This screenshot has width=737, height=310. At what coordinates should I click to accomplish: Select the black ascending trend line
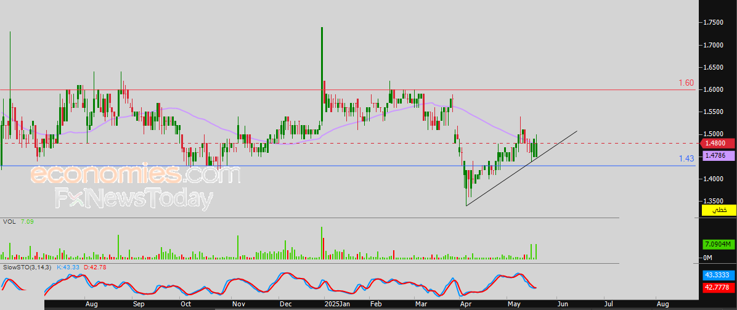pyautogui.click(x=522, y=168)
